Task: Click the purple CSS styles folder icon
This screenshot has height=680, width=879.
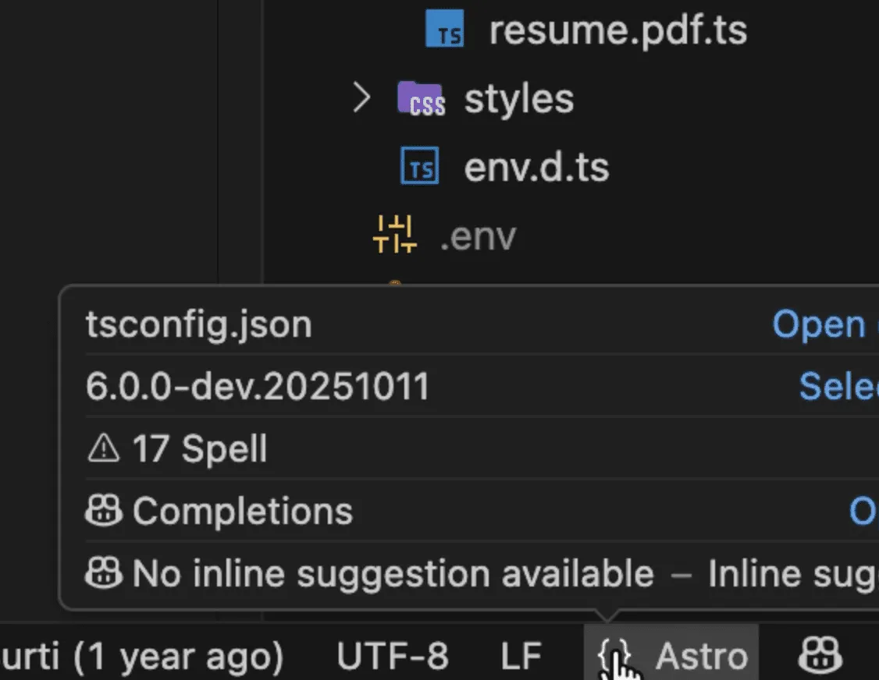Action: click(421, 99)
